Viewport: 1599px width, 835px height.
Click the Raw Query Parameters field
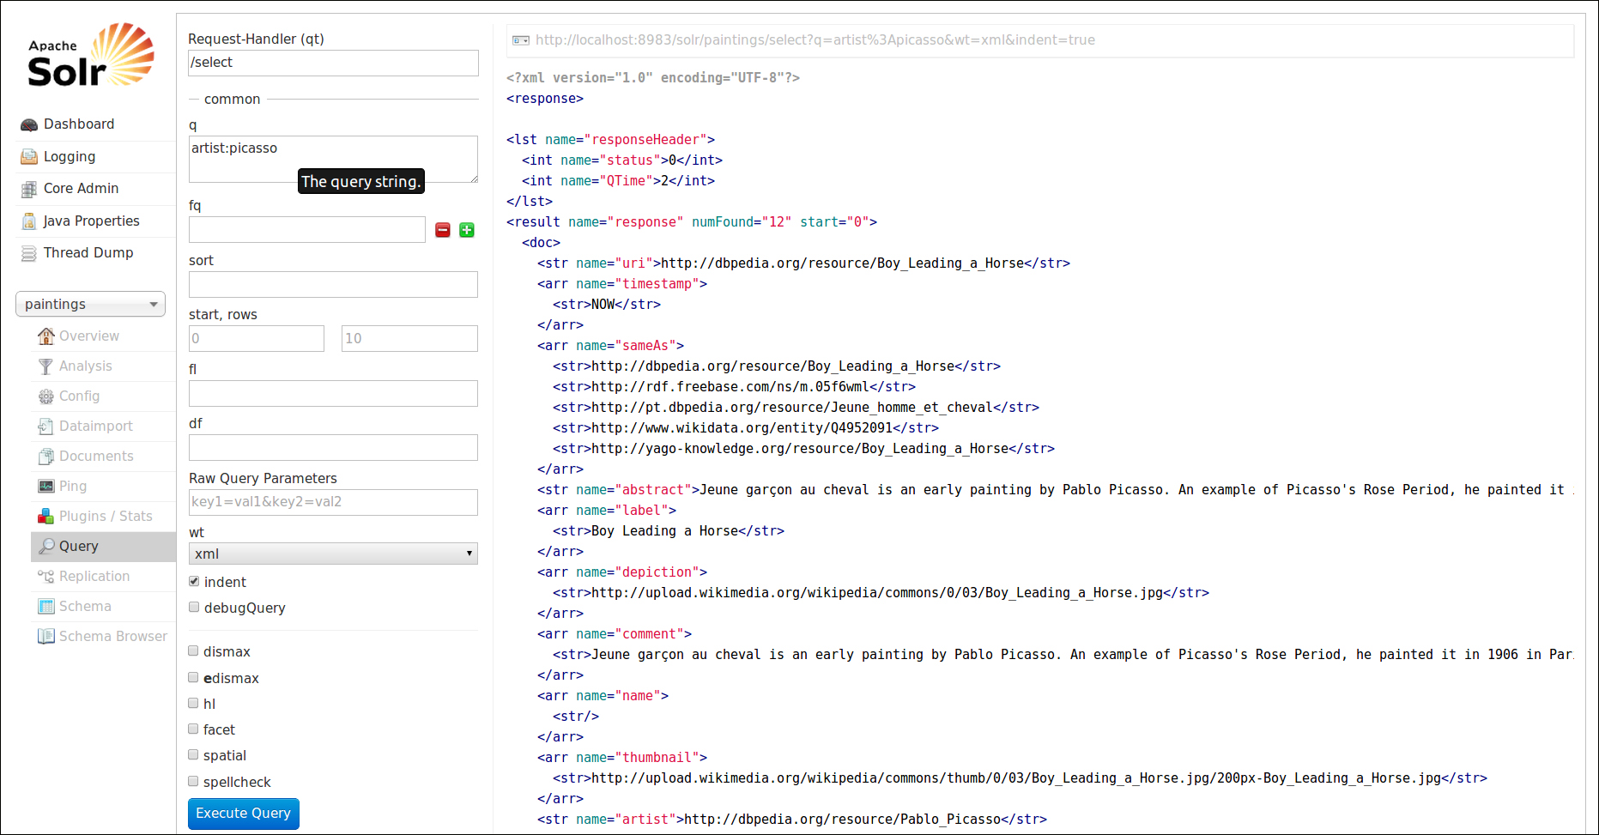coord(333,502)
